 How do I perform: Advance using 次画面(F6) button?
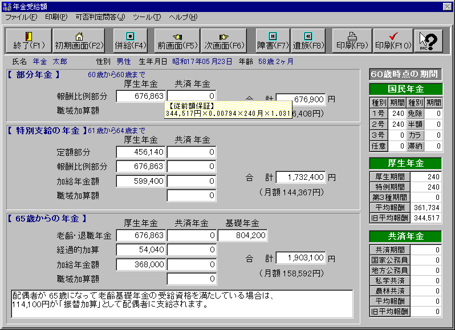click(224, 41)
